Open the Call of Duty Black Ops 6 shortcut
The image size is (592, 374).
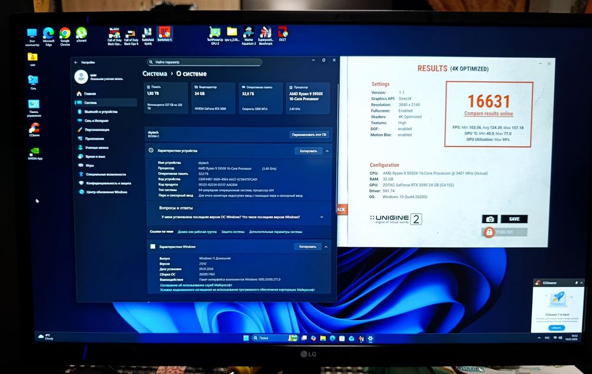[131, 37]
